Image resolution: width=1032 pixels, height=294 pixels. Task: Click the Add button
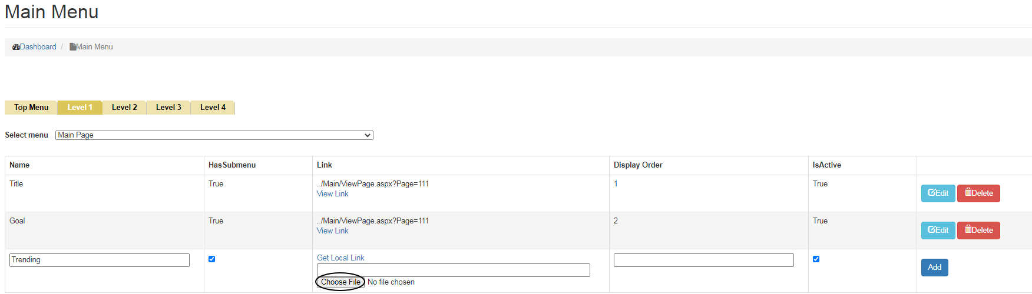click(934, 268)
